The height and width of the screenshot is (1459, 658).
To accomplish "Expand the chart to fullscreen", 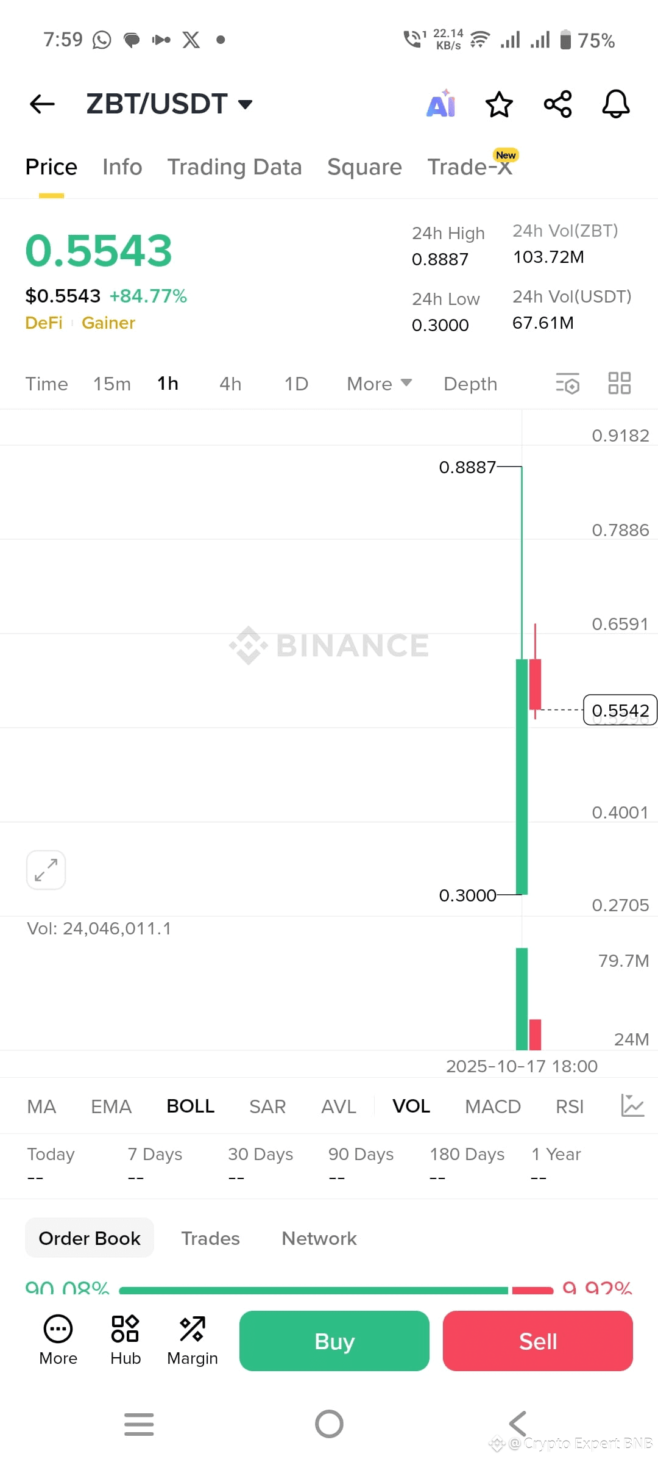I will 46,870.
